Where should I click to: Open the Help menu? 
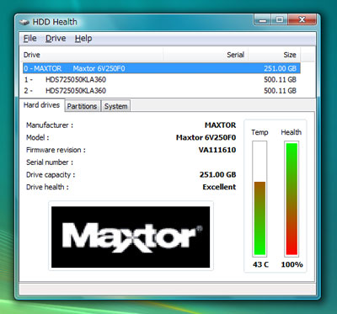83,39
